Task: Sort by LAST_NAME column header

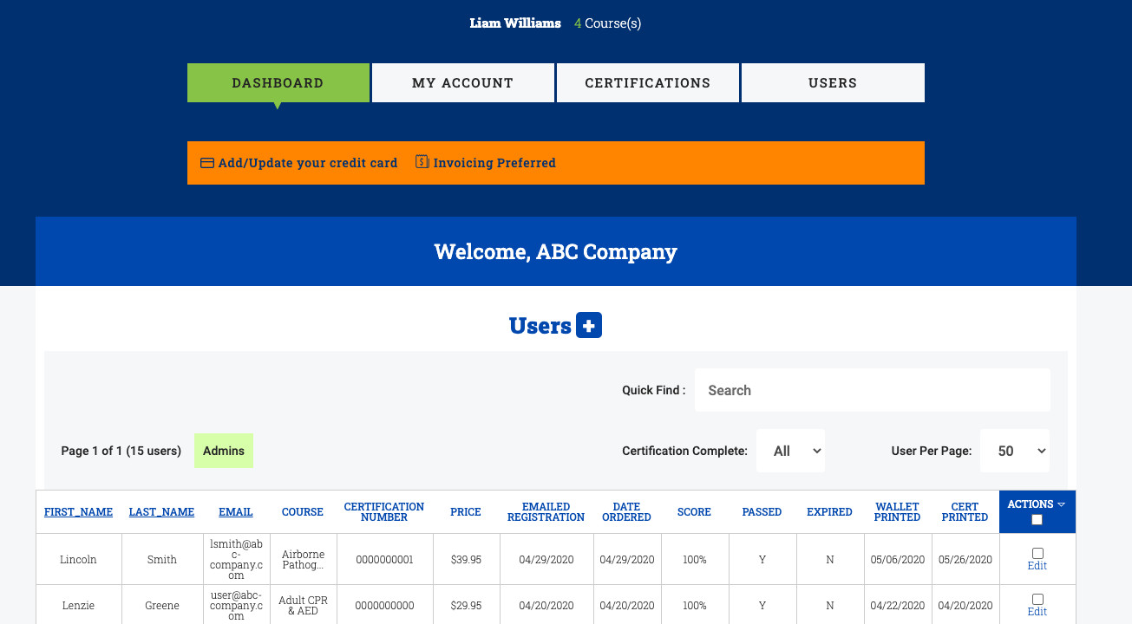Action: coord(162,512)
